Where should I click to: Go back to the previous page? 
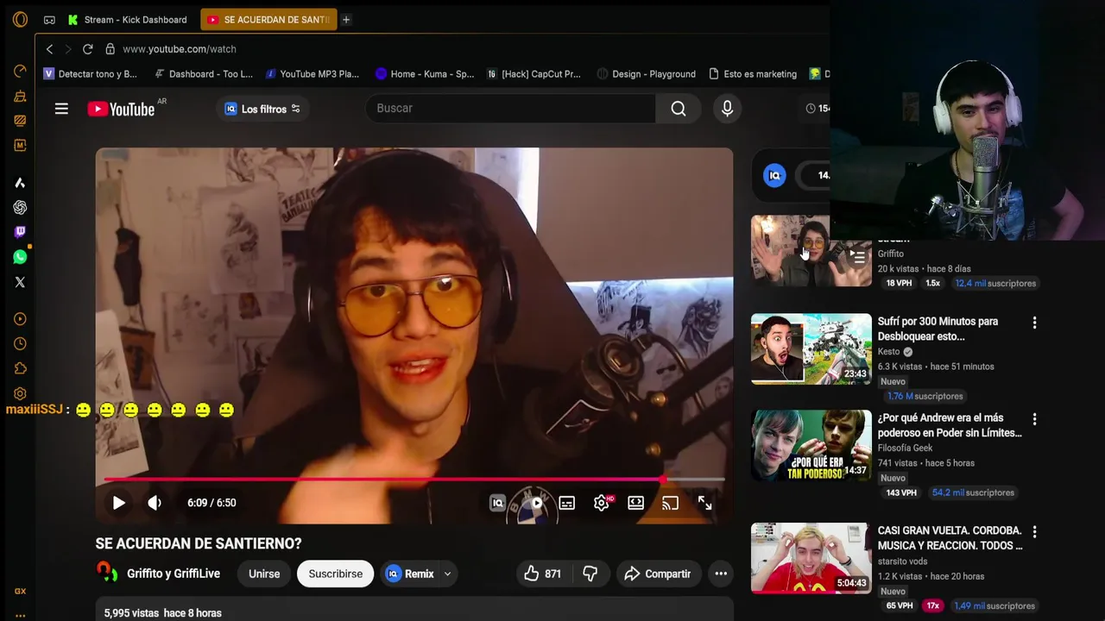click(49, 49)
